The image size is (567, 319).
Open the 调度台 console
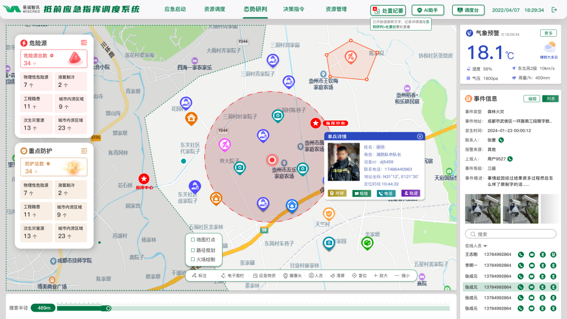point(468,10)
